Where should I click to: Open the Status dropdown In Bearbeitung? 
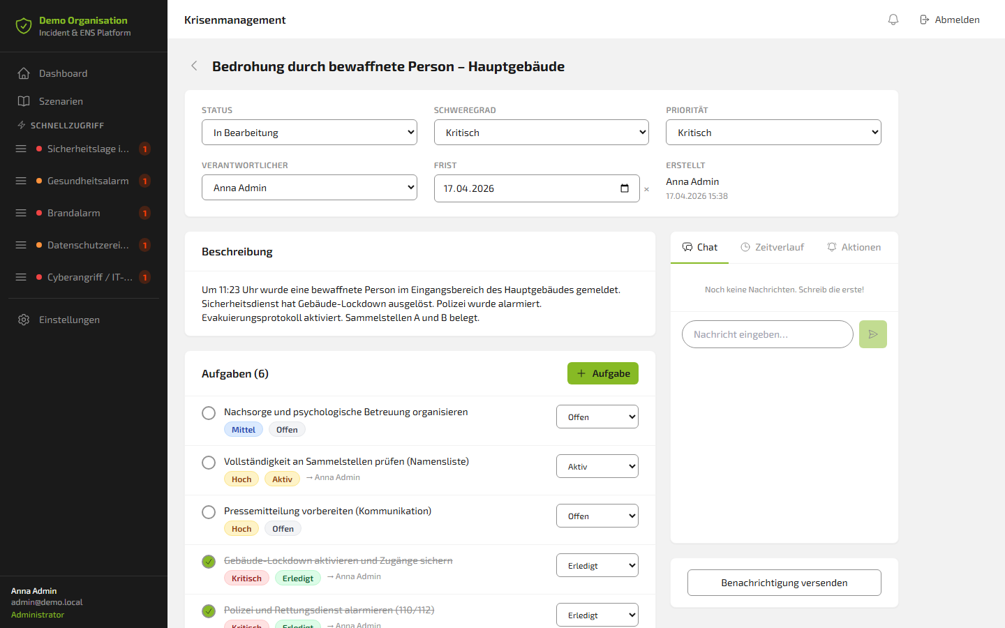[309, 133]
